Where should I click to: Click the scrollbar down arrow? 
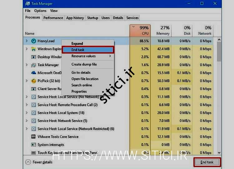(219, 153)
